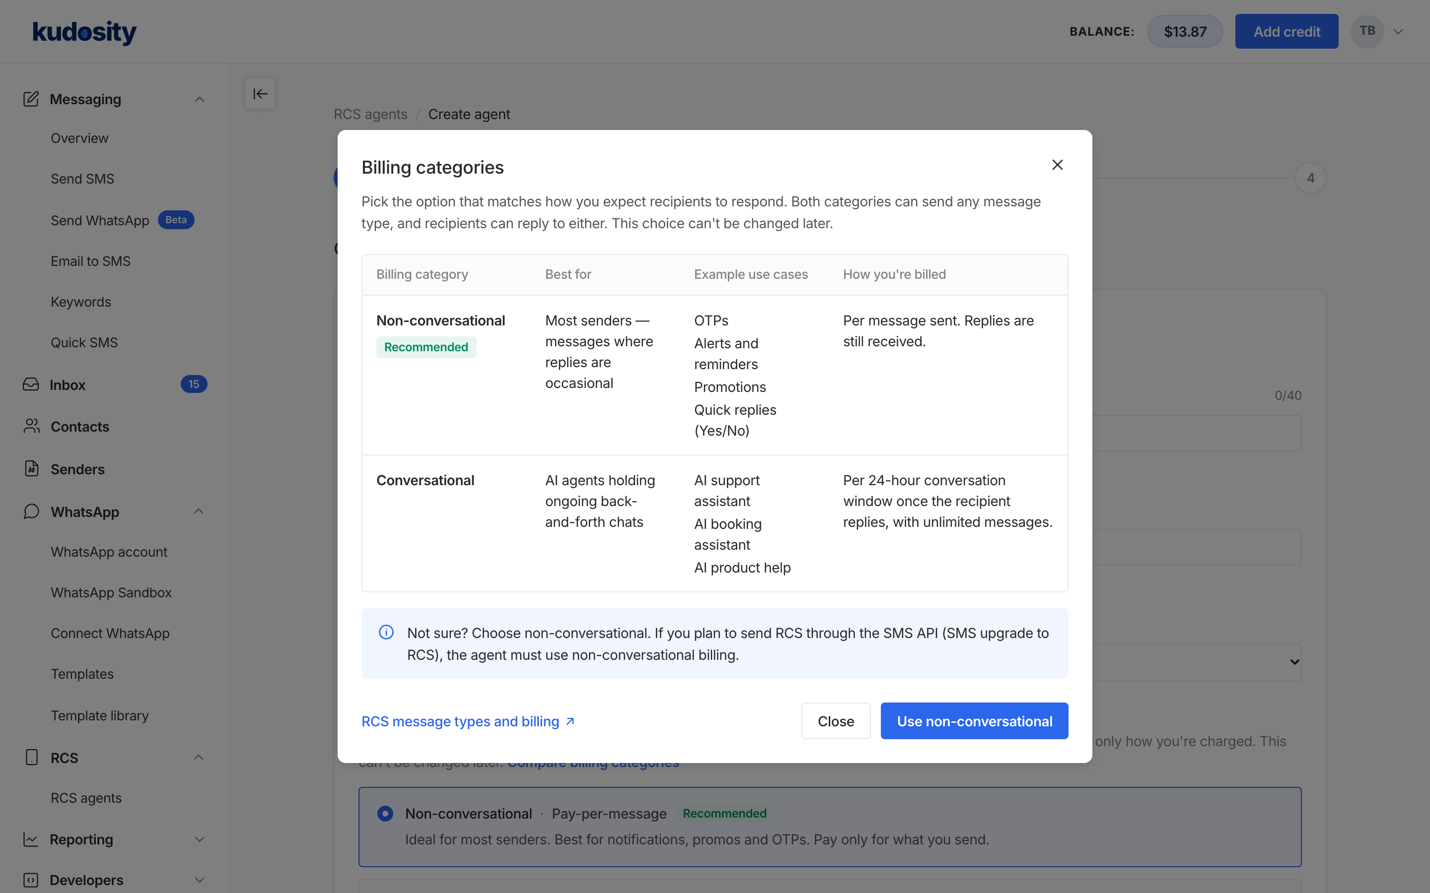
Task: Click the Add credit button
Action: (1287, 31)
